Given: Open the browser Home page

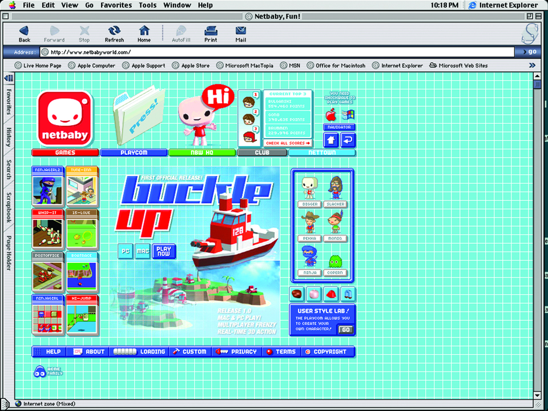Looking at the screenshot, I should pos(144,34).
